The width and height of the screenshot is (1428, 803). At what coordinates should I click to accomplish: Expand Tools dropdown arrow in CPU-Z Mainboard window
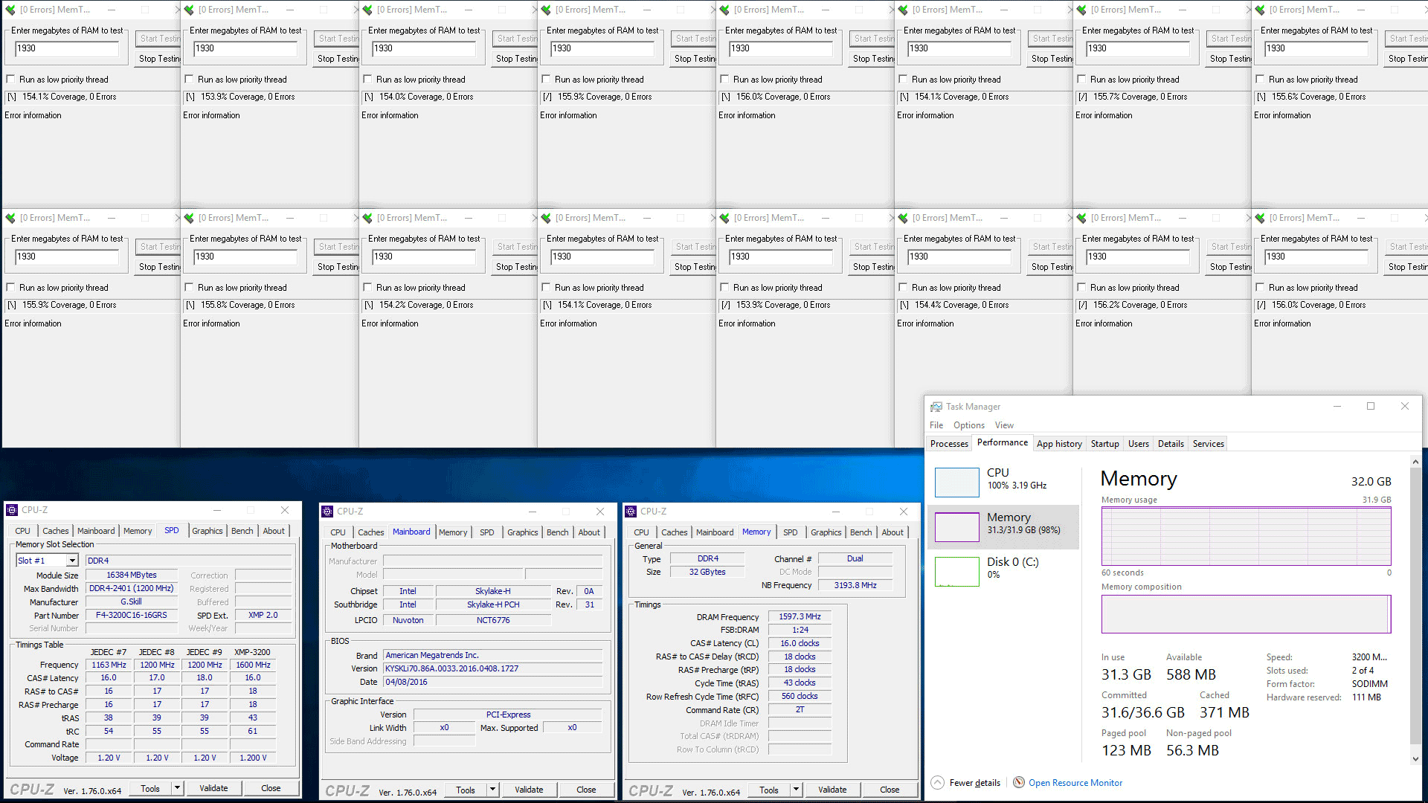click(492, 790)
